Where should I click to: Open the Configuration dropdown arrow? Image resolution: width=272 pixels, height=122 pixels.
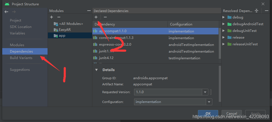[209, 102]
